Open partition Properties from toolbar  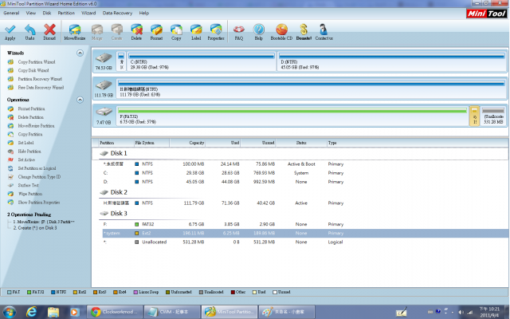pos(216,32)
